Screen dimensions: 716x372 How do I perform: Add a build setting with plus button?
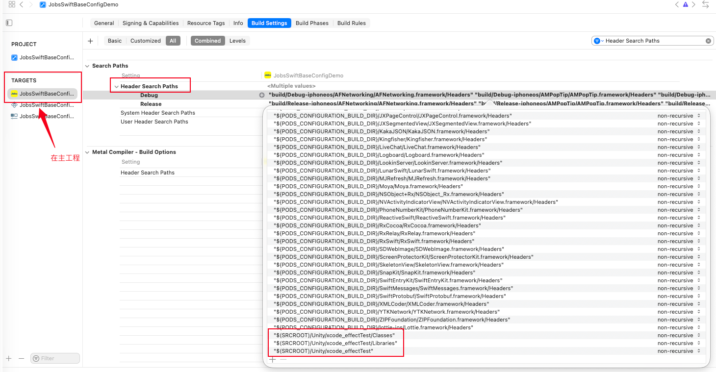pyautogui.click(x=90, y=41)
